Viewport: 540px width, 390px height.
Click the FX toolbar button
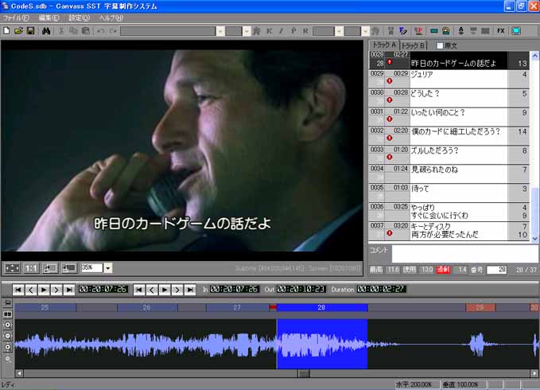[501, 31]
